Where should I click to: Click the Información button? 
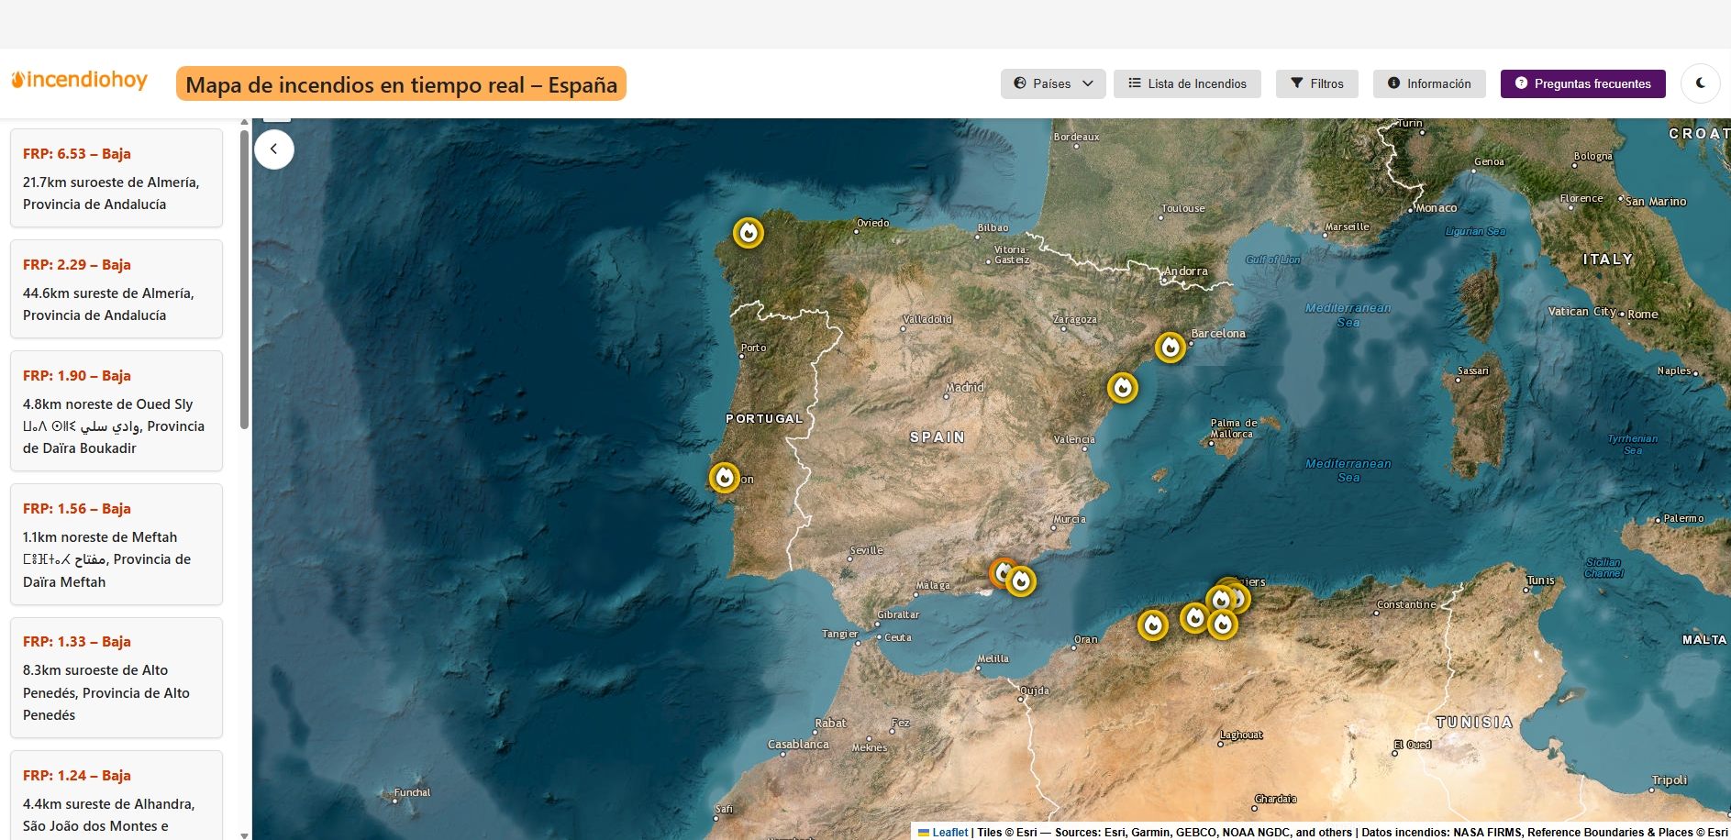[1428, 83]
